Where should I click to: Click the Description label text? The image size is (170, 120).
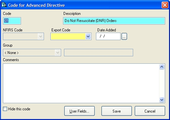72,14
